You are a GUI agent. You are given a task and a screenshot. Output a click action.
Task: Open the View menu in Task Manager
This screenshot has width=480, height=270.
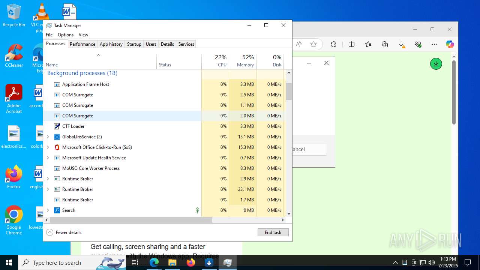83,35
